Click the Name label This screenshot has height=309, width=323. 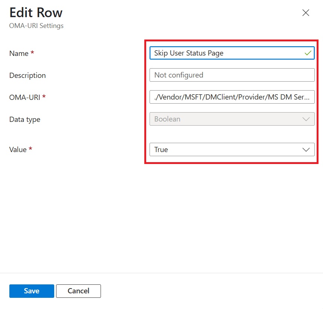(18, 53)
